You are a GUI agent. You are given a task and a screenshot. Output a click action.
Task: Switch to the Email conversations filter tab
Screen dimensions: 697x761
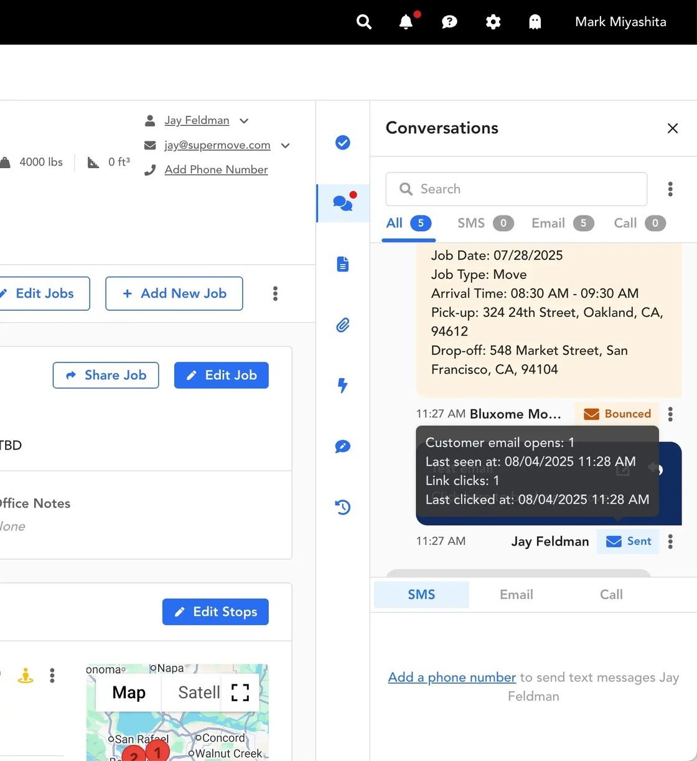point(547,223)
